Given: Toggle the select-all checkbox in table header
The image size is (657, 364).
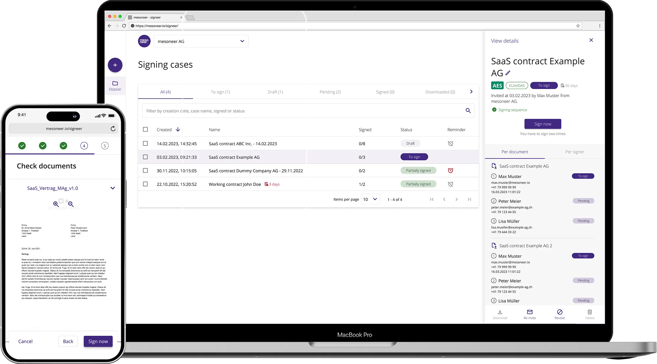Looking at the screenshot, I should 145,129.
